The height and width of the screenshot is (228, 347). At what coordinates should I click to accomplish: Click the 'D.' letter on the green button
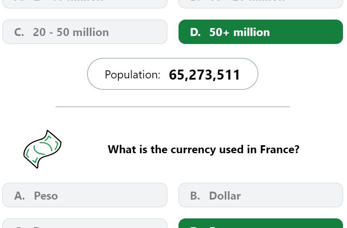tap(195, 32)
